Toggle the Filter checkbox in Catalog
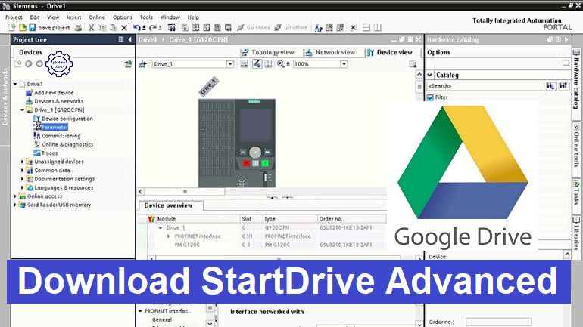The image size is (583, 327). pyautogui.click(x=430, y=97)
